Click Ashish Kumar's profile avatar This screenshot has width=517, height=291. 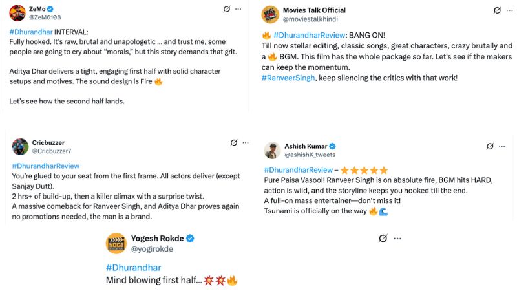pyautogui.click(x=272, y=150)
